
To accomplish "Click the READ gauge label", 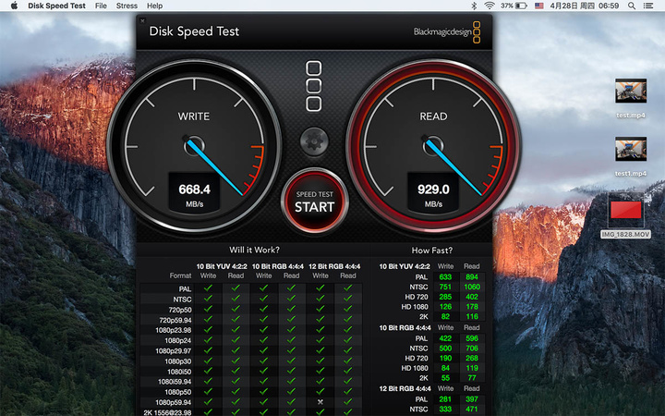I will pyautogui.click(x=433, y=116).
